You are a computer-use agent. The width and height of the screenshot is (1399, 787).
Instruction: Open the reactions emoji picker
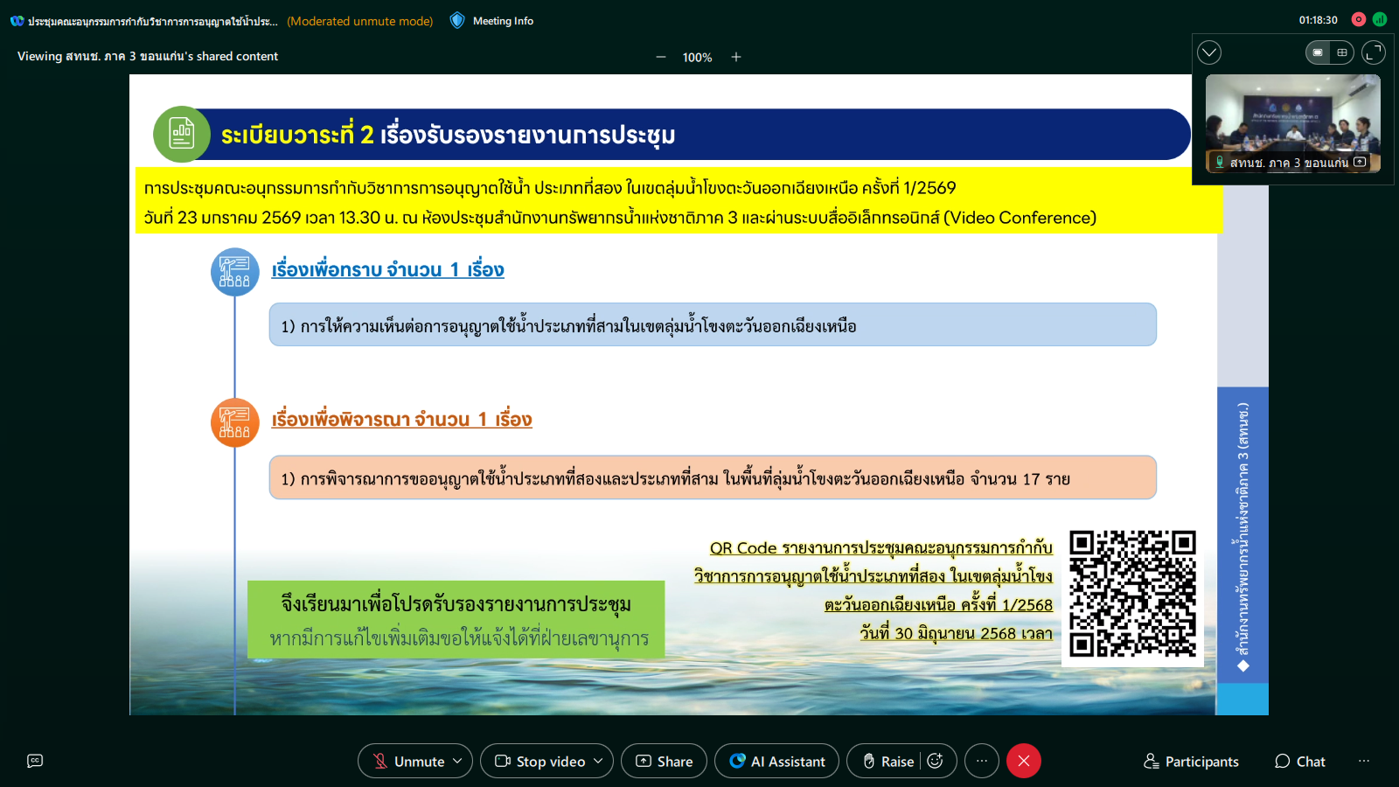[x=935, y=761]
